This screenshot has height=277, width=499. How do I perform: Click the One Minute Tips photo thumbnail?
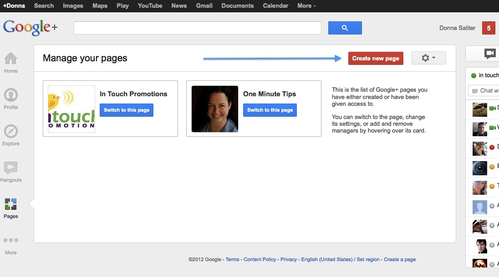215,109
